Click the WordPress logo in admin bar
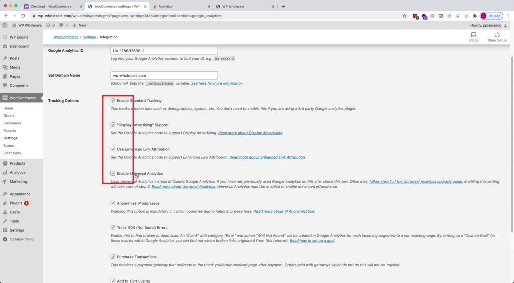This screenshot has height=283, width=514. click(5, 25)
